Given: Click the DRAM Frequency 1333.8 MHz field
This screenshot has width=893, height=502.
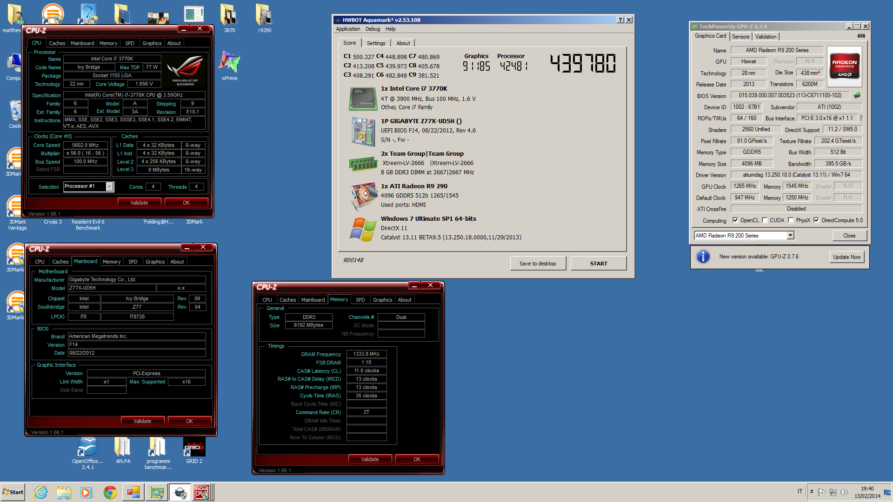Looking at the screenshot, I should (x=366, y=354).
